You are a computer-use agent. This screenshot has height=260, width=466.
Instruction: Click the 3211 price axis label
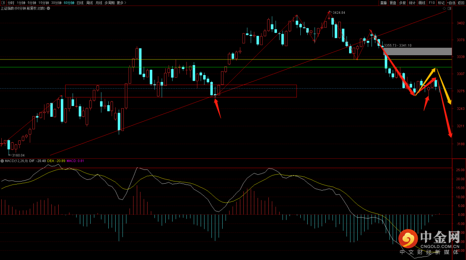460,126
